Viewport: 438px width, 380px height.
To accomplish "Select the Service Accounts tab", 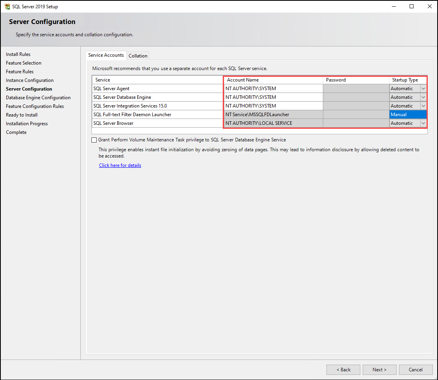I will click(106, 55).
